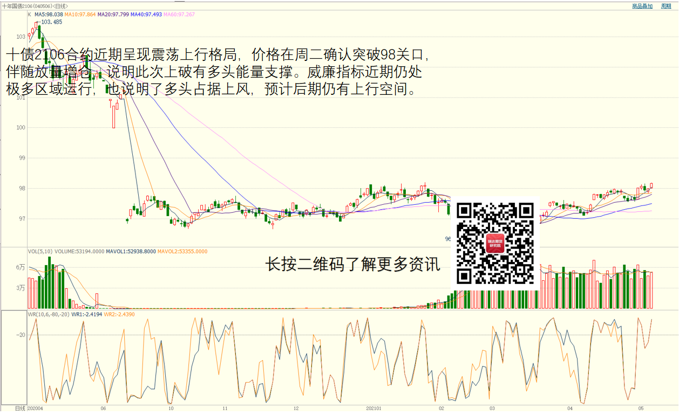Select the MA5 moving average label
Screen dimensions: 679x415
click(x=49, y=15)
